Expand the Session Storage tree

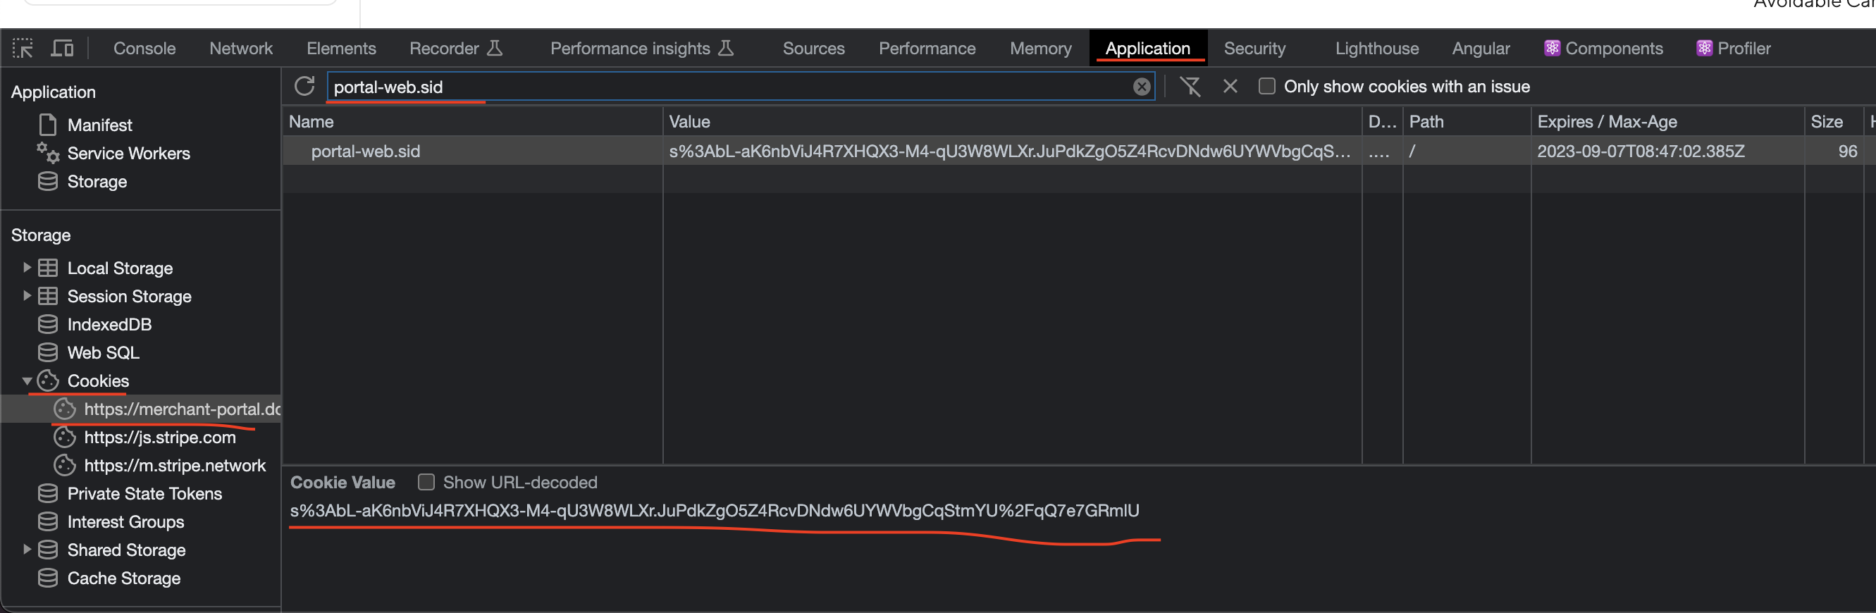27,297
